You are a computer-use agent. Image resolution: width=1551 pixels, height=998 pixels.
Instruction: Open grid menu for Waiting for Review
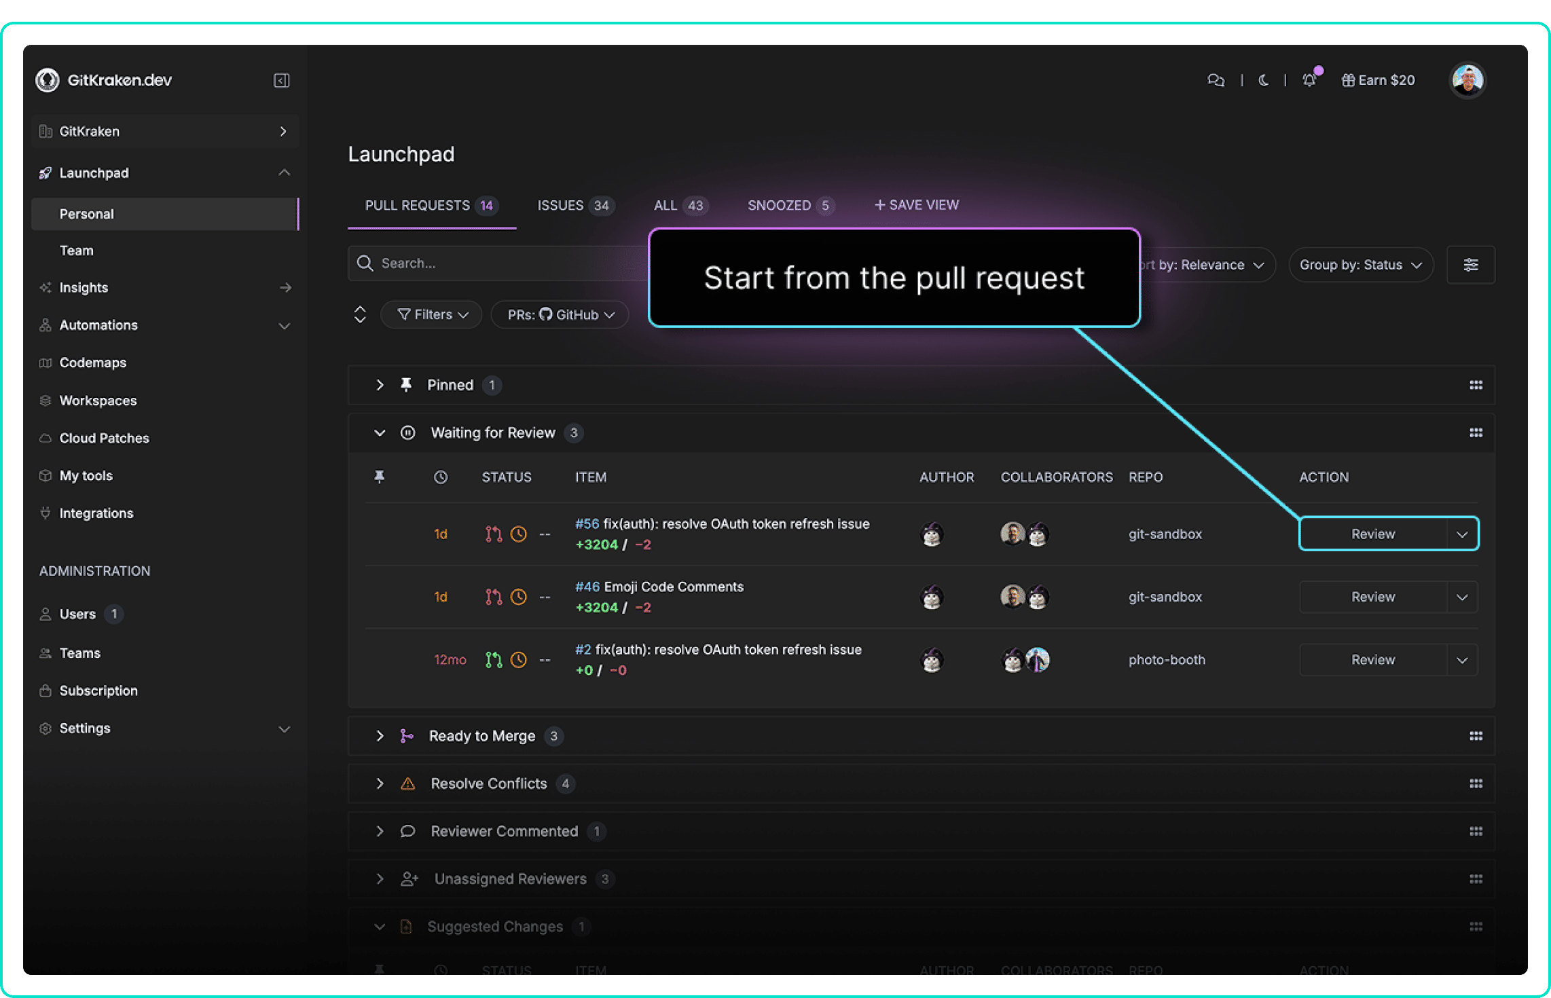[x=1476, y=432]
